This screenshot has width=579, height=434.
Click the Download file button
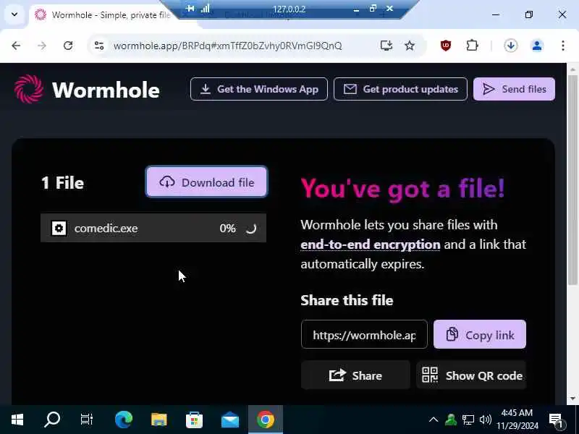tap(206, 182)
